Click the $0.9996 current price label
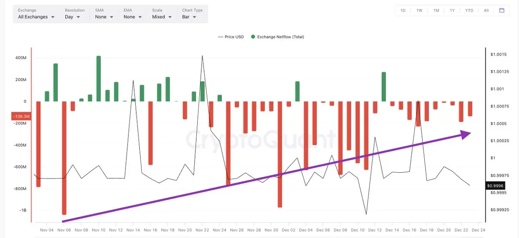The height and width of the screenshot is (238, 519). (496, 185)
